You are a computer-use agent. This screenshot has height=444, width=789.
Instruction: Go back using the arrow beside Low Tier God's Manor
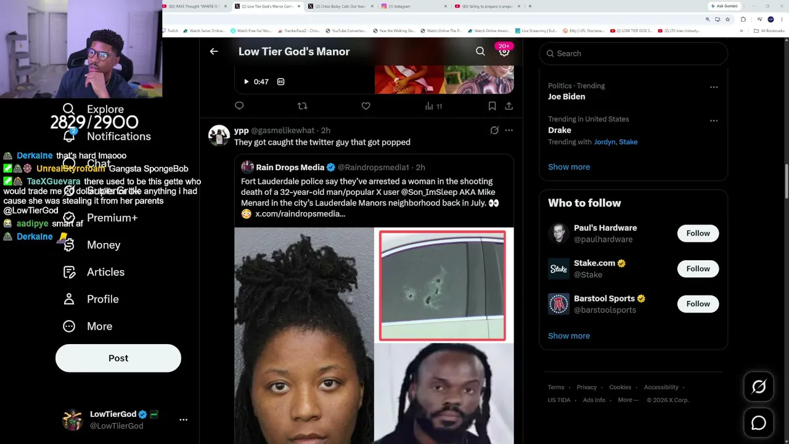(x=214, y=52)
